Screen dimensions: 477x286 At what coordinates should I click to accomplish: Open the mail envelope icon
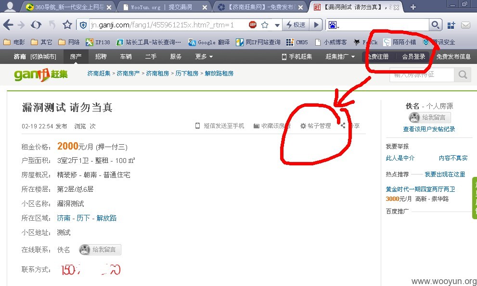coord(465,25)
